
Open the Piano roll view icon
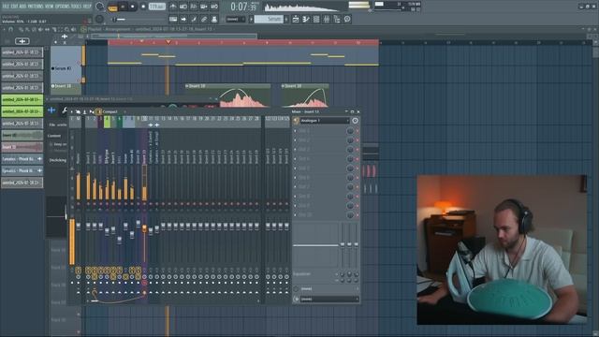click(306, 19)
